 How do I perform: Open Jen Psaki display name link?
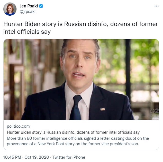[29, 6]
